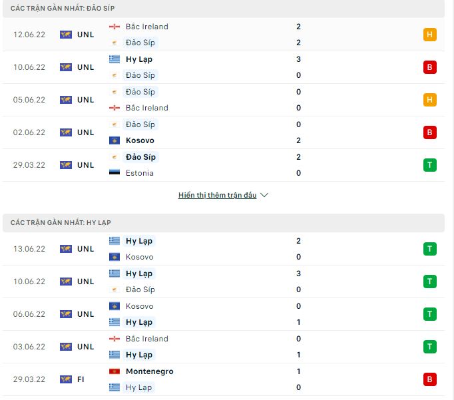Click 'Hiển thị thêm trận đấu' link
Screen dimensions: 454x400
point(217,196)
